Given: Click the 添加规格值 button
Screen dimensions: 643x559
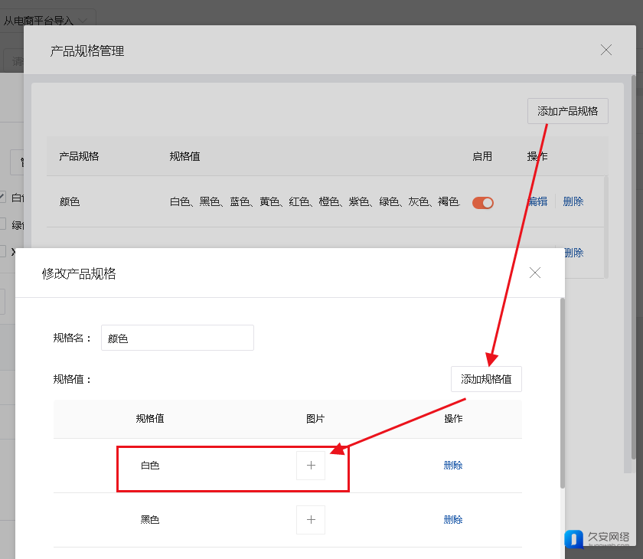Looking at the screenshot, I should pyautogui.click(x=486, y=379).
